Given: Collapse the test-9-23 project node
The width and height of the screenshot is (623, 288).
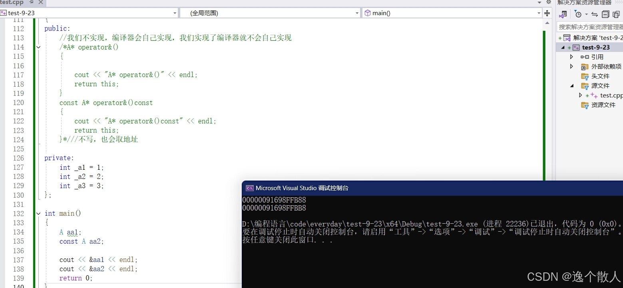Looking at the screenshot, I should pos(563,47).
